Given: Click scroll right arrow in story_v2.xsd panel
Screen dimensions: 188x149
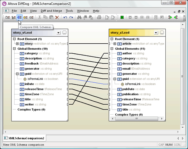Looking at the screenshot, I should (162, 119).
